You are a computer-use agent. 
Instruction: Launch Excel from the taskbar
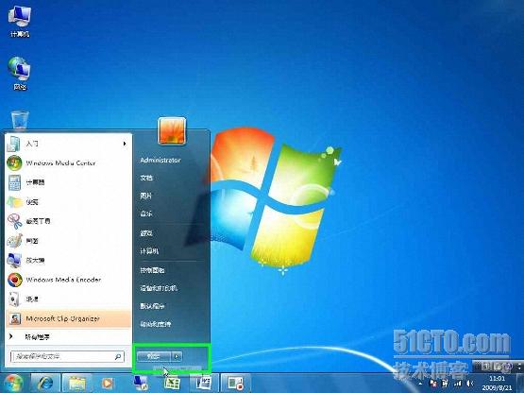pos(172,384)
